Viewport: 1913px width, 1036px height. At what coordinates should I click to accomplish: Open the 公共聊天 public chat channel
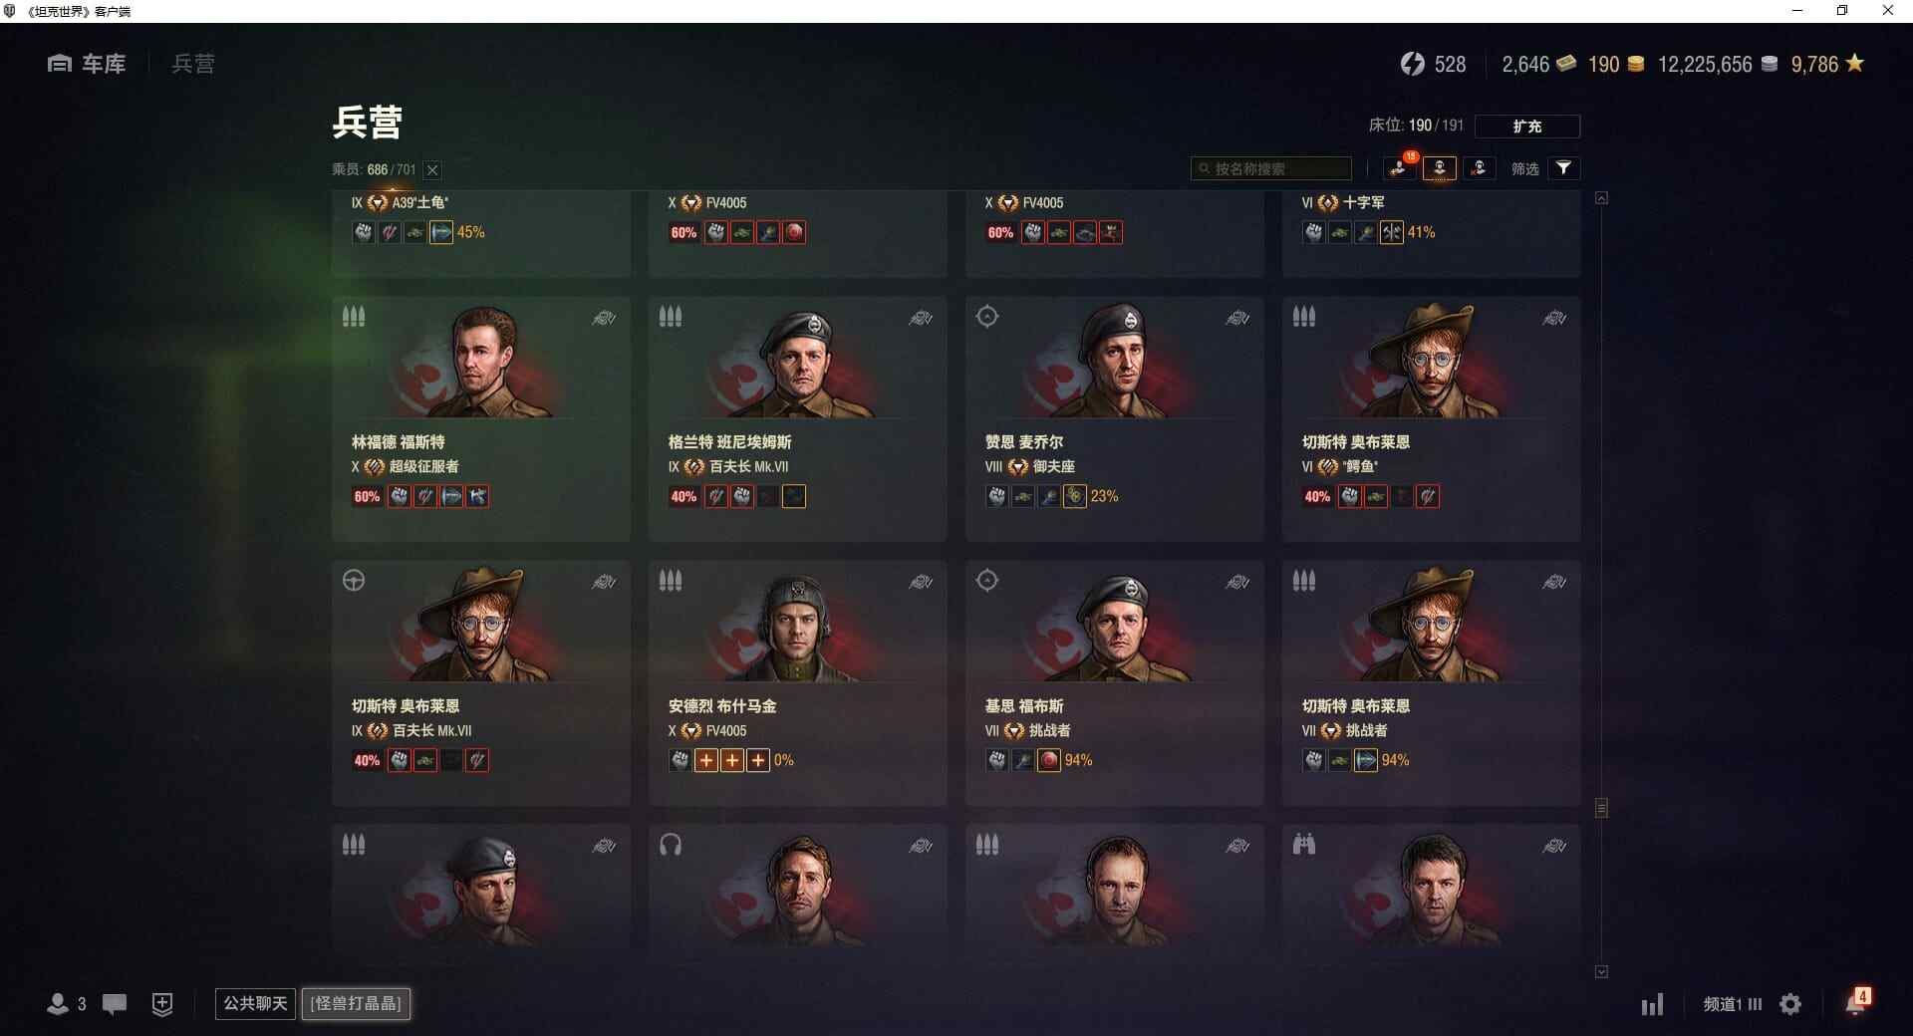pyautogui.click(x=255, y=1003)
